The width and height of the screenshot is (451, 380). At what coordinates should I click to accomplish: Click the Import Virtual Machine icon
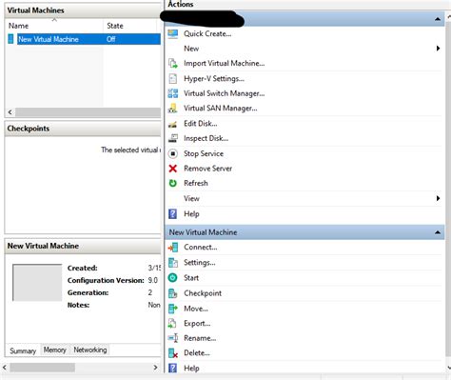coord(173,63)
